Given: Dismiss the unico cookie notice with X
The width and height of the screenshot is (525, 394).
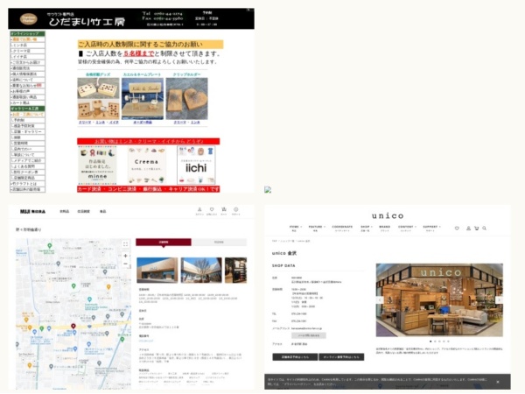Looking at the screenshot, I should point(498,382).
